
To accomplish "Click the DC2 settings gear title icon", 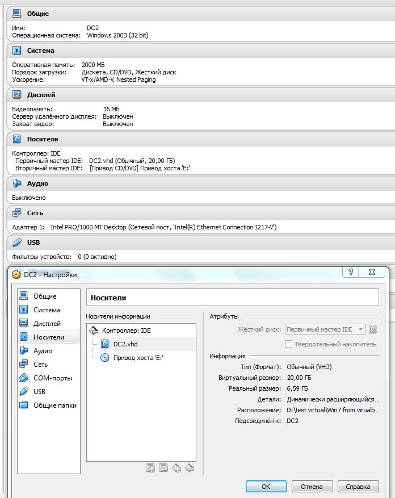I will click(16, 274).
